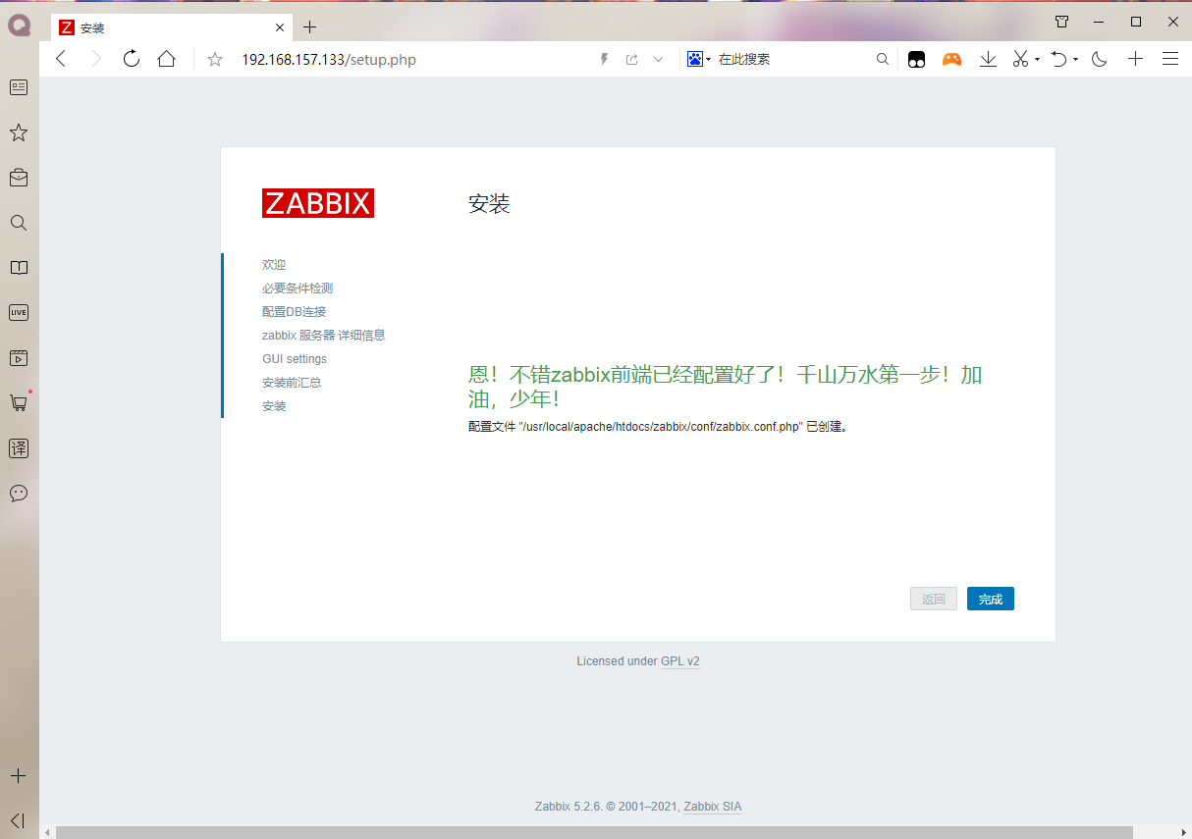Viewport: 1192px width, 839px height.
Task: Select the 安装前汇总 setup step
Action: 292,383
